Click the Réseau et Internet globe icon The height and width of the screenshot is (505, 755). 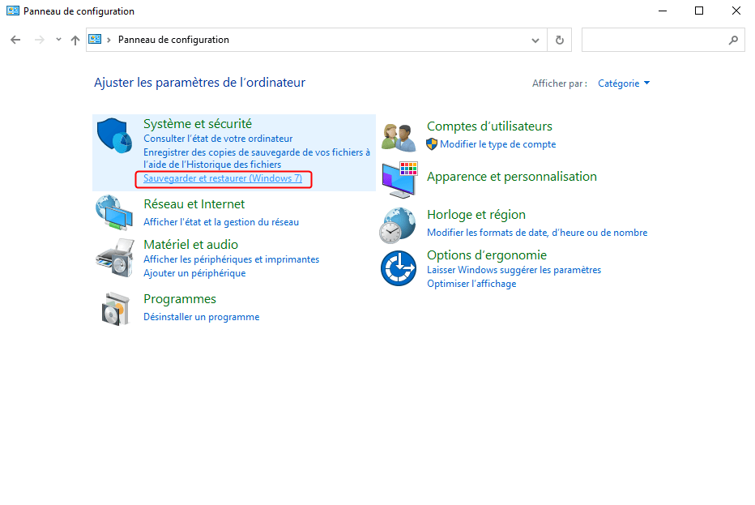coord(114,212)
